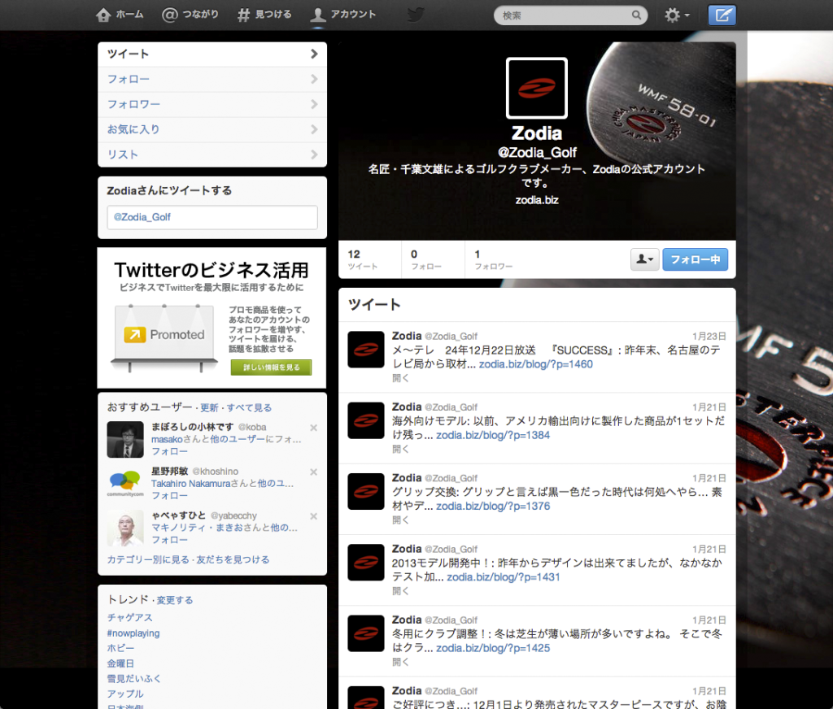Select the リスト sidebar menu item
The width and height of the screenshot is (833, 709).
coord(212,154)
